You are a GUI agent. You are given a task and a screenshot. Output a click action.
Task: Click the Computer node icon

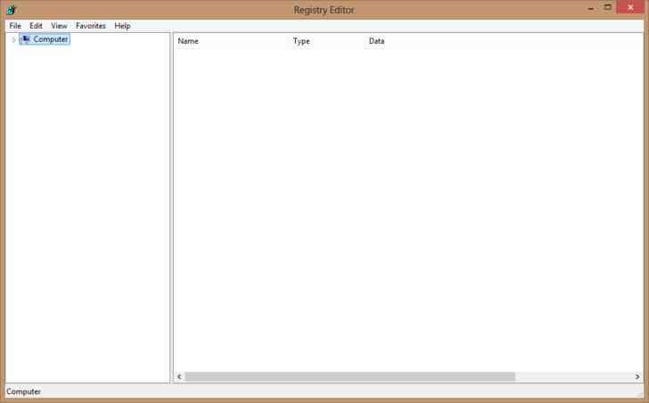[x=26, y=39]
